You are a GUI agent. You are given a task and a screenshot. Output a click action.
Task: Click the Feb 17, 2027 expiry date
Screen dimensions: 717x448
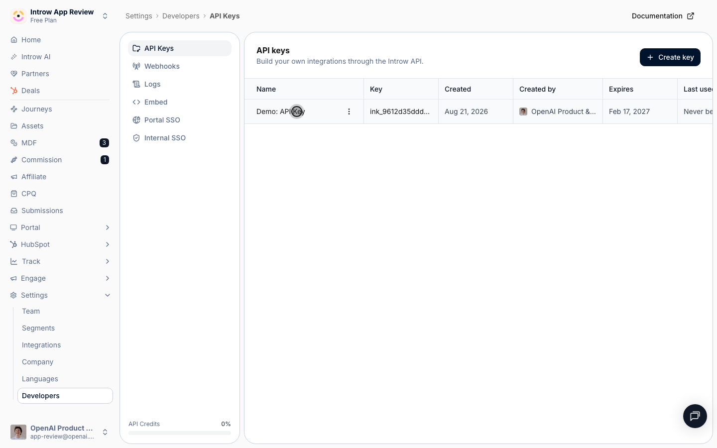coord(629,112)
